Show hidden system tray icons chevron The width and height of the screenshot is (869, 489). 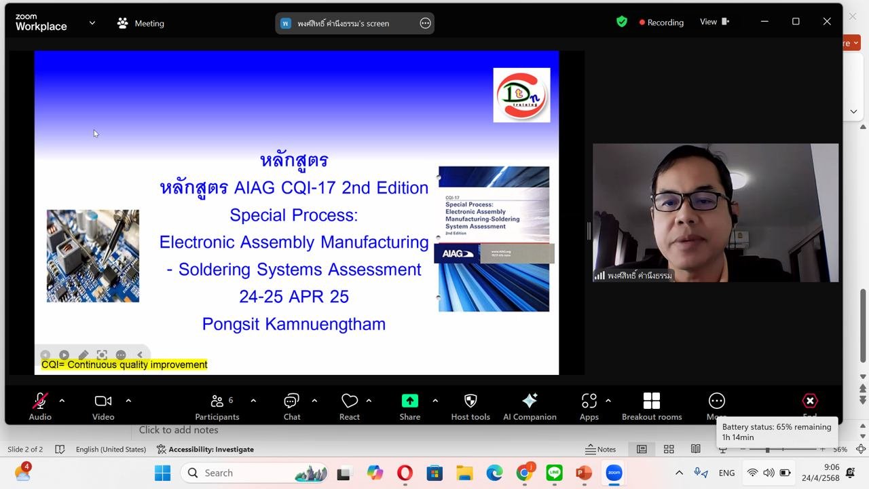pos(679,473)
